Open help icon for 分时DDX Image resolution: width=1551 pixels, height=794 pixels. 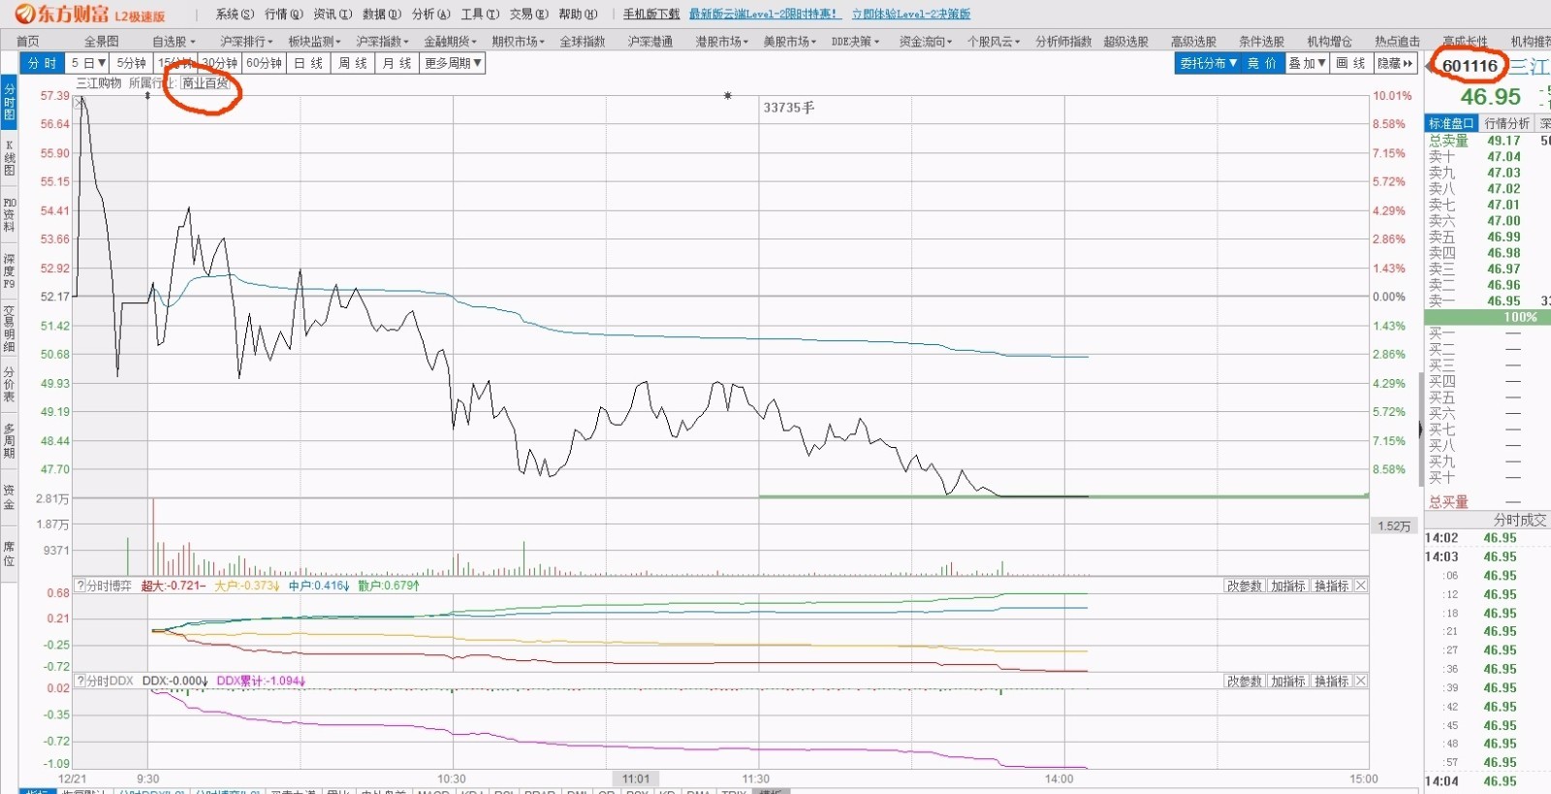pyautogui.click(x=80, y=681)
